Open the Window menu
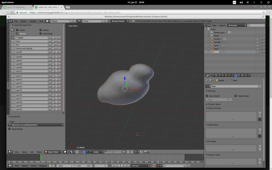The height and width of the screenshot is (170, 272). coord(33,21)
